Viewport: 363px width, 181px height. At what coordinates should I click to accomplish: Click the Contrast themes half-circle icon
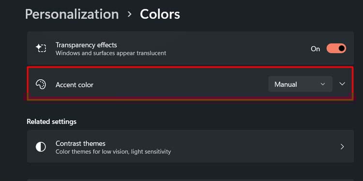pos(41,147)
